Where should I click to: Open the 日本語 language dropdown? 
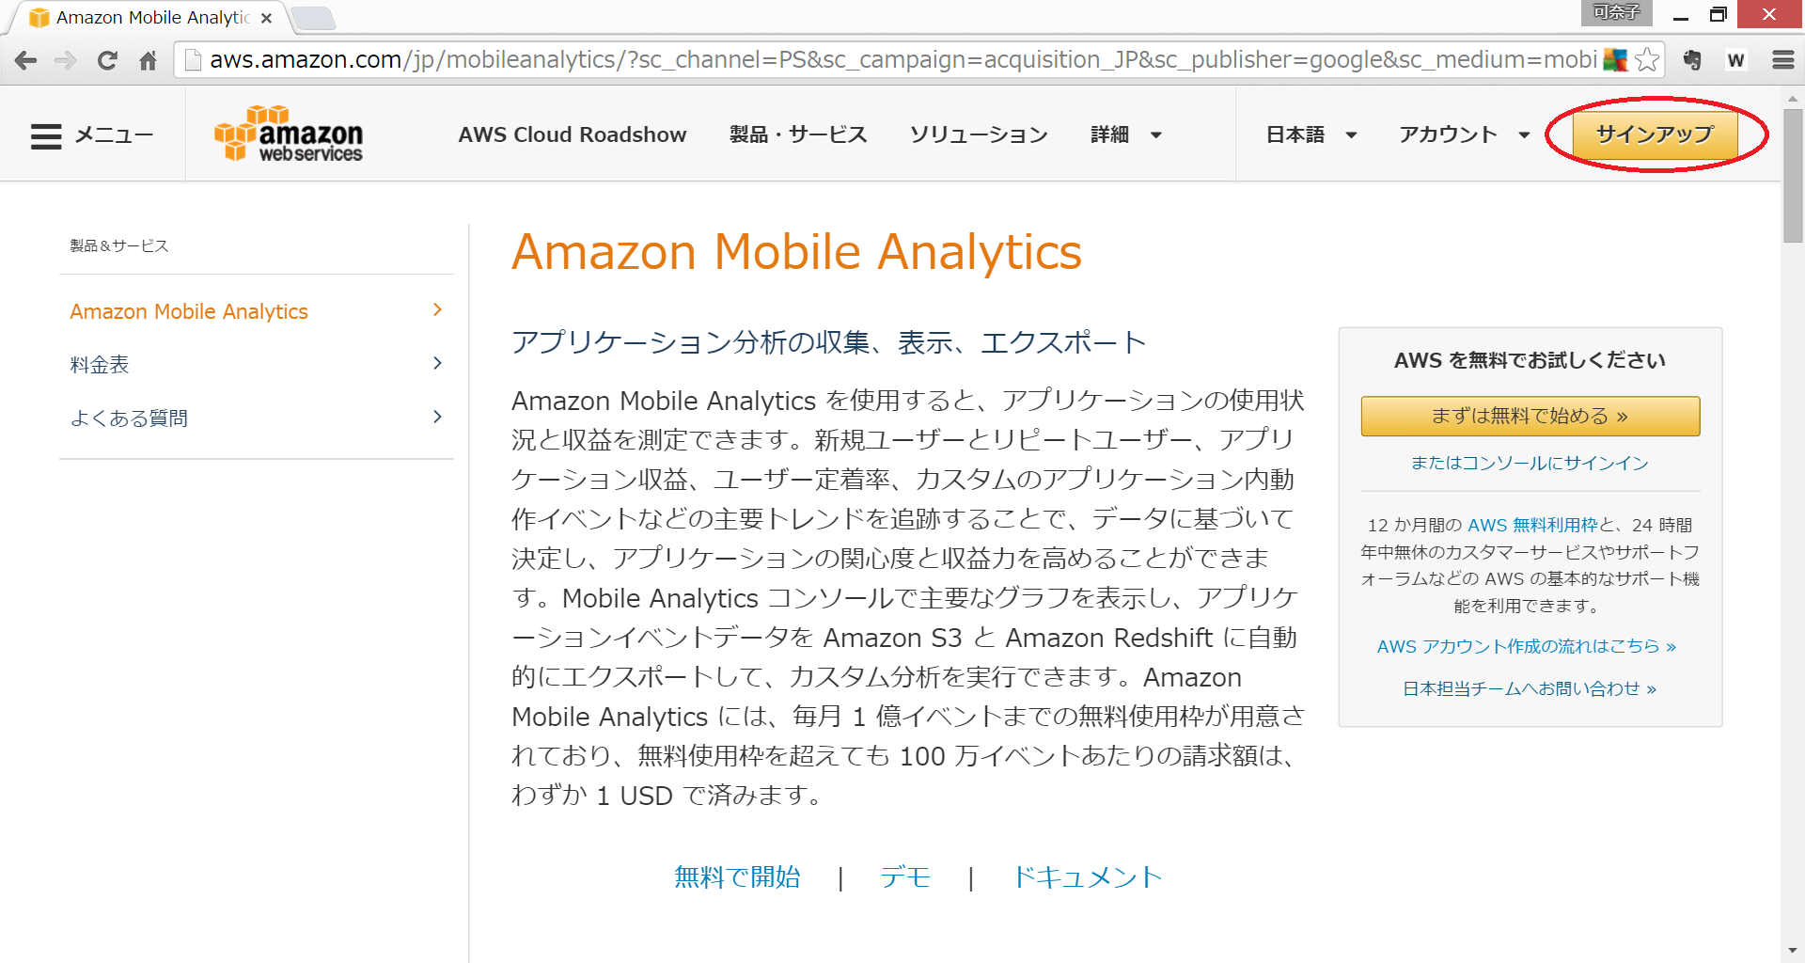(1311, 135)
